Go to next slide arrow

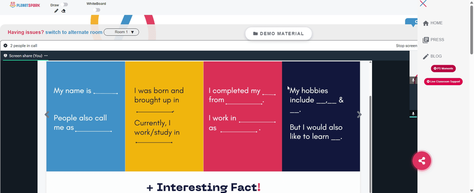pyautogui.click(x=359, y=114)
